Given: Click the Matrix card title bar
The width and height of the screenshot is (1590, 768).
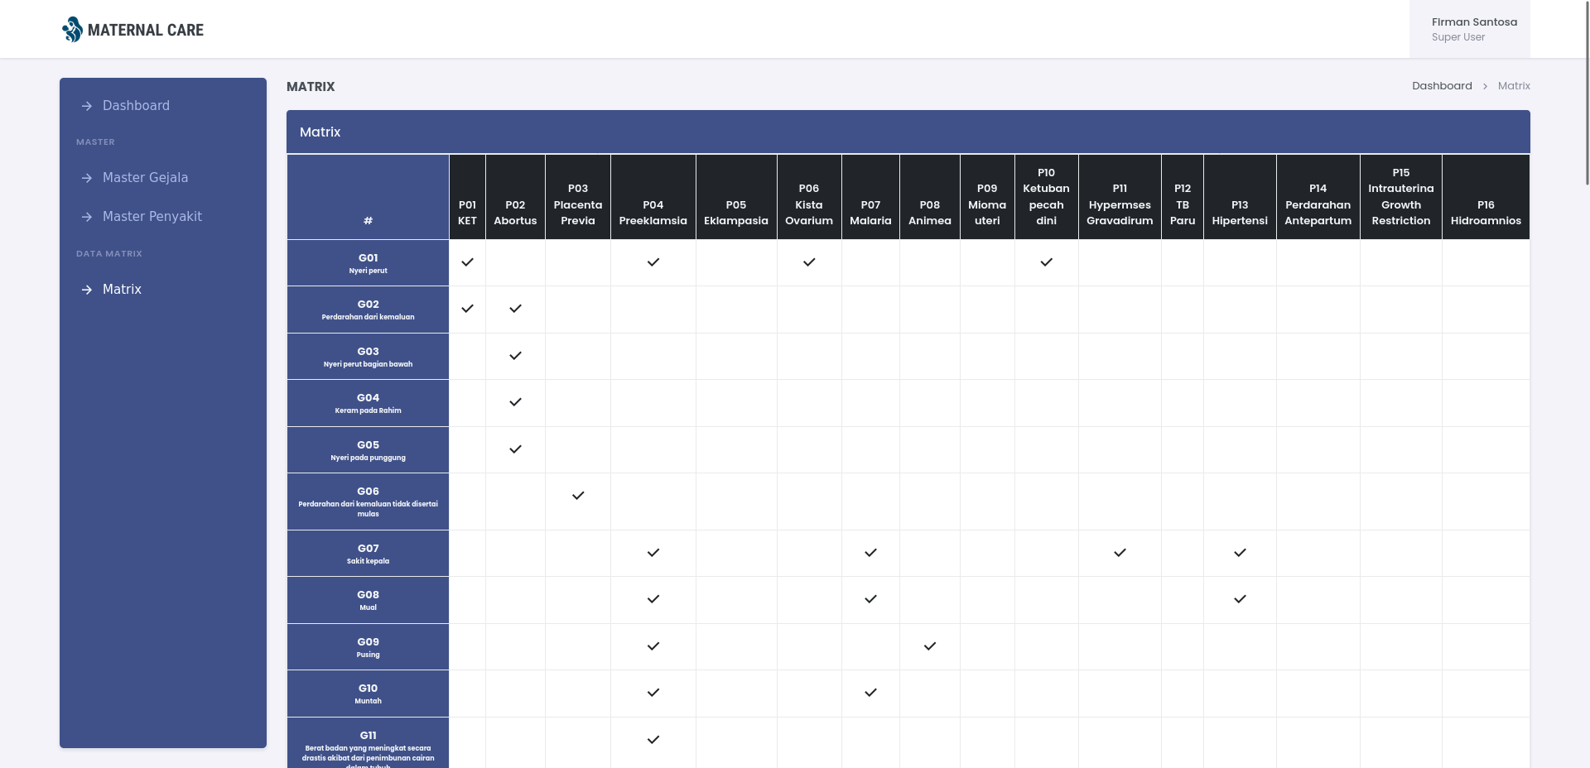Looking at the screenshot, I should tap(908, 132).
